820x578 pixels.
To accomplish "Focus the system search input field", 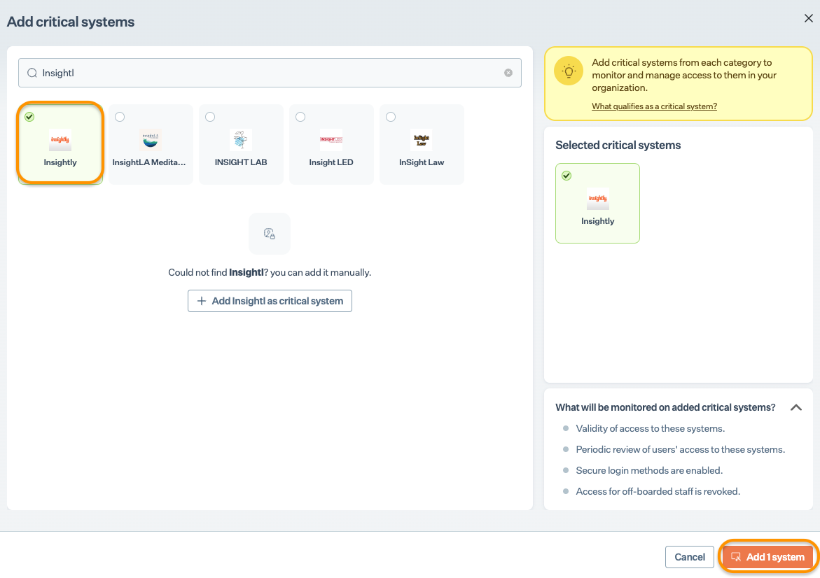I will [x=270, y=73].
